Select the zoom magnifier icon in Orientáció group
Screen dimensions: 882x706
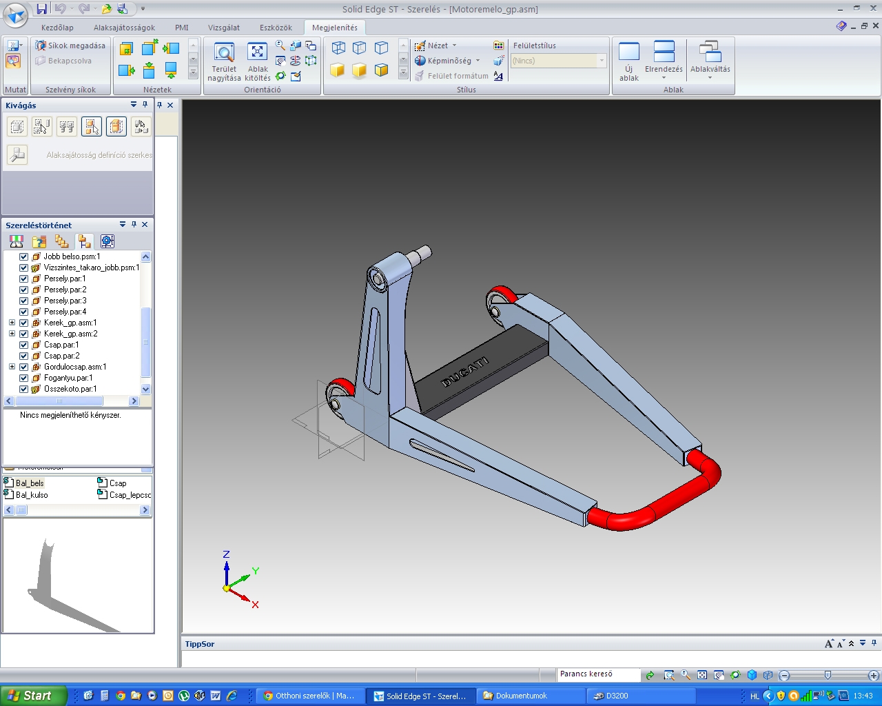click(280, 46)
